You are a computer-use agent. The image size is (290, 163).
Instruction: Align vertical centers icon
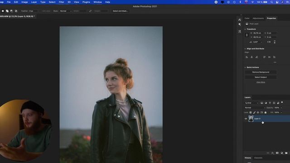270,57
